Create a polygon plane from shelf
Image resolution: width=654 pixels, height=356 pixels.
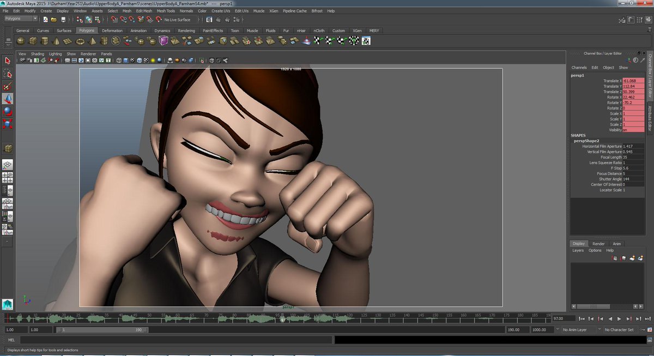coord(68,41)
